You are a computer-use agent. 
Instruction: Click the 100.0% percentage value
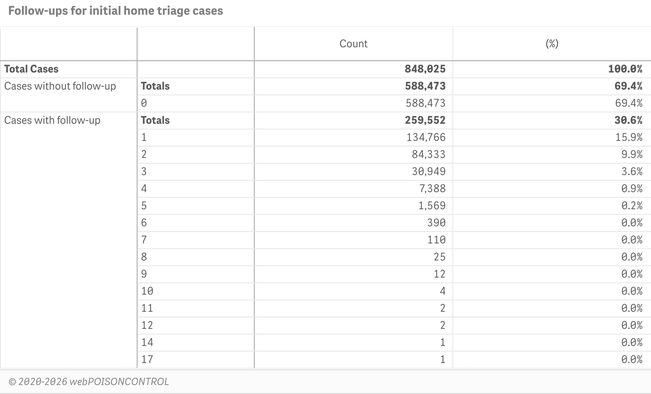(x=625, y=69)
